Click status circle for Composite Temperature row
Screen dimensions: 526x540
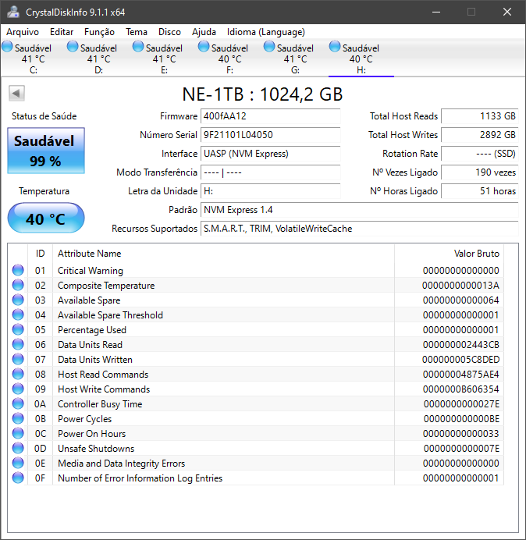[x=18, y=285]
